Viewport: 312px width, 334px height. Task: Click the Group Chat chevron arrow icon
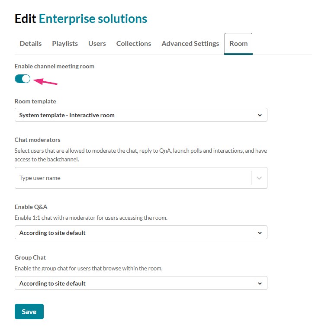coord(260,283)
